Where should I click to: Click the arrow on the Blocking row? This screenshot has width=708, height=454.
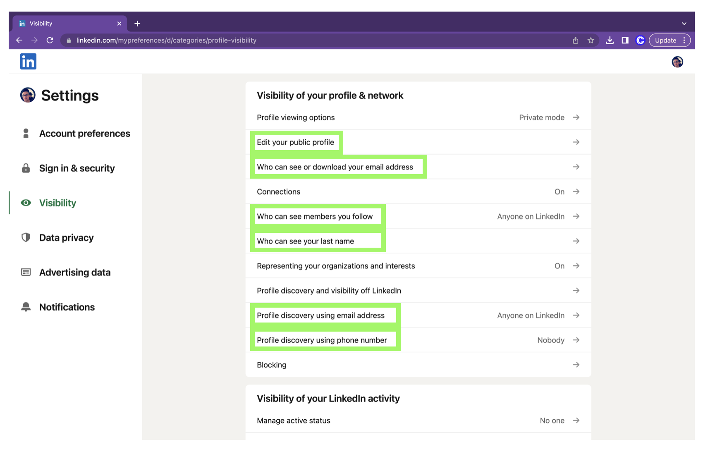(x=576, y=365)
